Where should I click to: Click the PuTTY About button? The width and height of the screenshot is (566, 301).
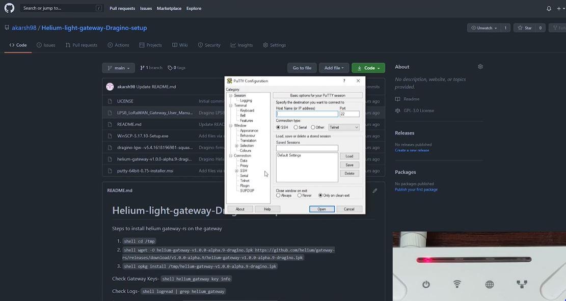240,209
